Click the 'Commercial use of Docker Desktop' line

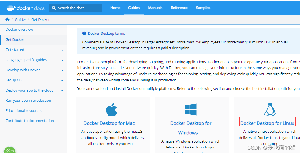click(x=185, y=42)
